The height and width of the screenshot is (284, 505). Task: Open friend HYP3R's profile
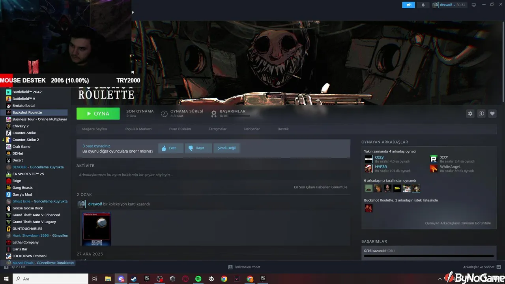[381, 167]
